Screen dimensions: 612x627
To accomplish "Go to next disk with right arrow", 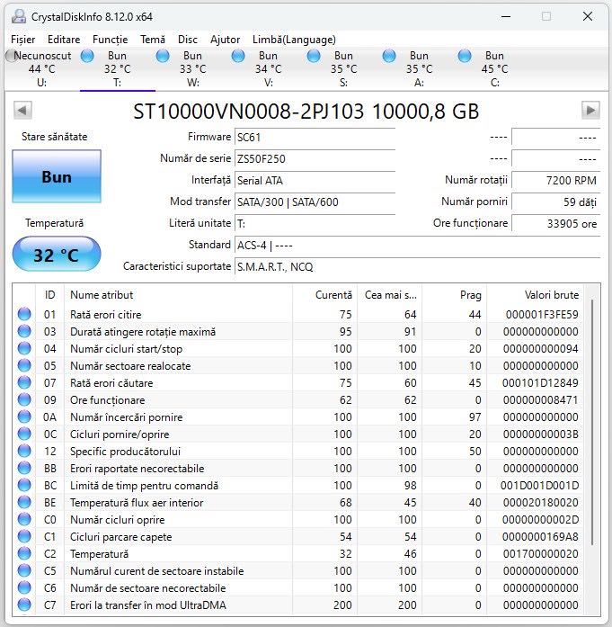I will point(590,110).
